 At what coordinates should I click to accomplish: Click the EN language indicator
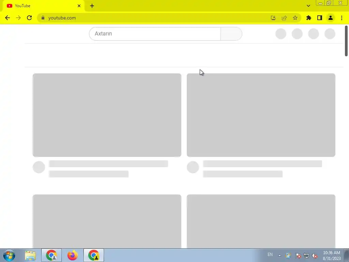coord(270,254)
